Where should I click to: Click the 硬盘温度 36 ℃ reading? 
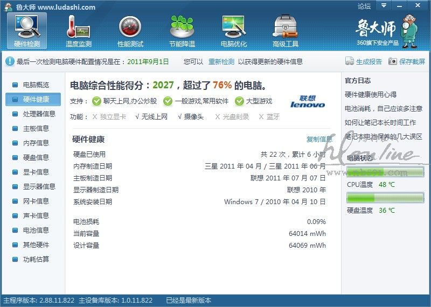(387, 210)
